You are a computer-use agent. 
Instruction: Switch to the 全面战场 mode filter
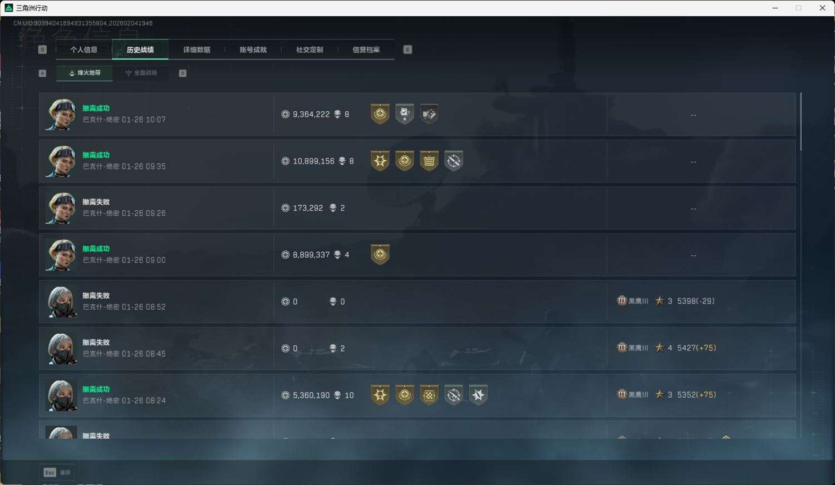pyautogui.click(x=141, y=73)
